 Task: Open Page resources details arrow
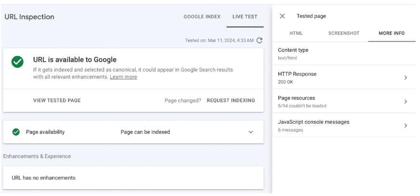[x=406, y=101]
